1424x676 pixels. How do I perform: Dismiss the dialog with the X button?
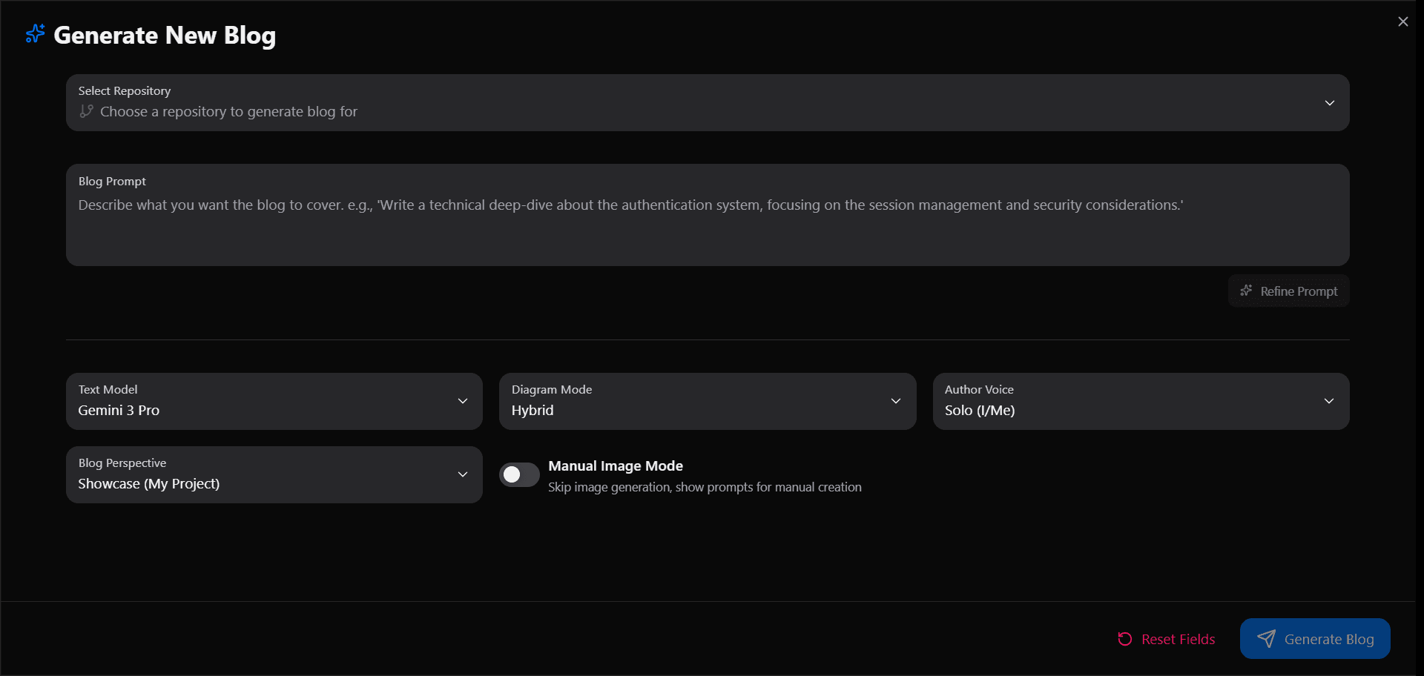click(x=1403, y=21)
